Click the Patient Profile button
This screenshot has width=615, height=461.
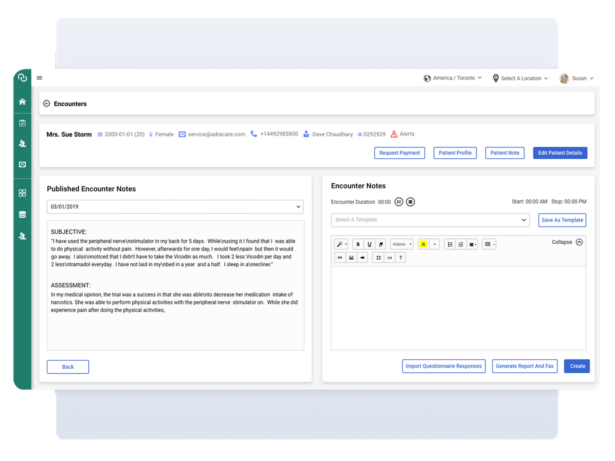(x=454, y=153)
